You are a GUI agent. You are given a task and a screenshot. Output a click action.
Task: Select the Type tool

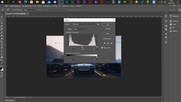[2, 45]
